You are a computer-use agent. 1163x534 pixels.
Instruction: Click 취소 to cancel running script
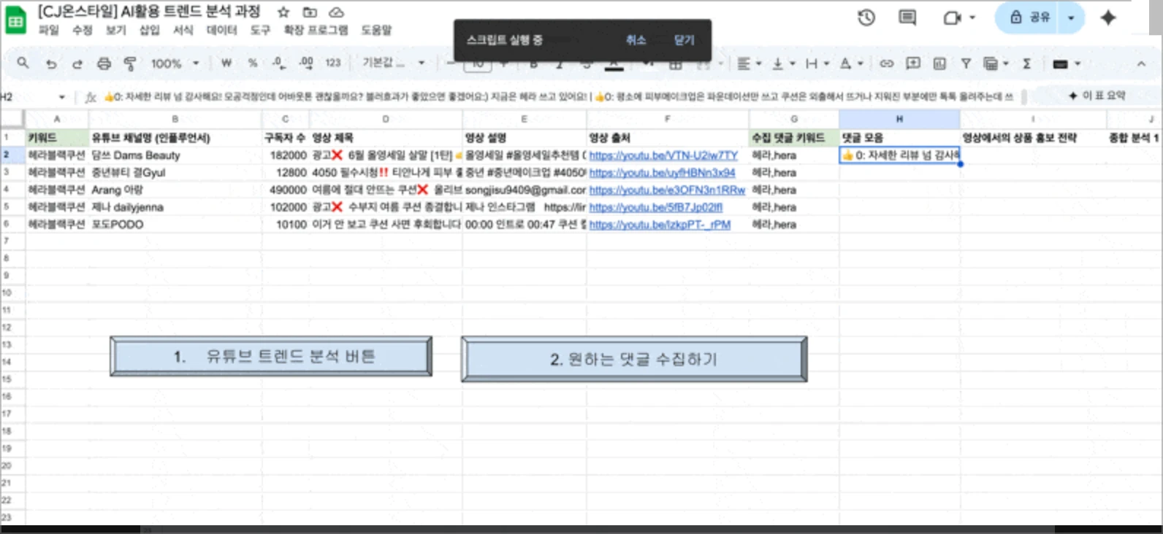(x=636, y=40)
